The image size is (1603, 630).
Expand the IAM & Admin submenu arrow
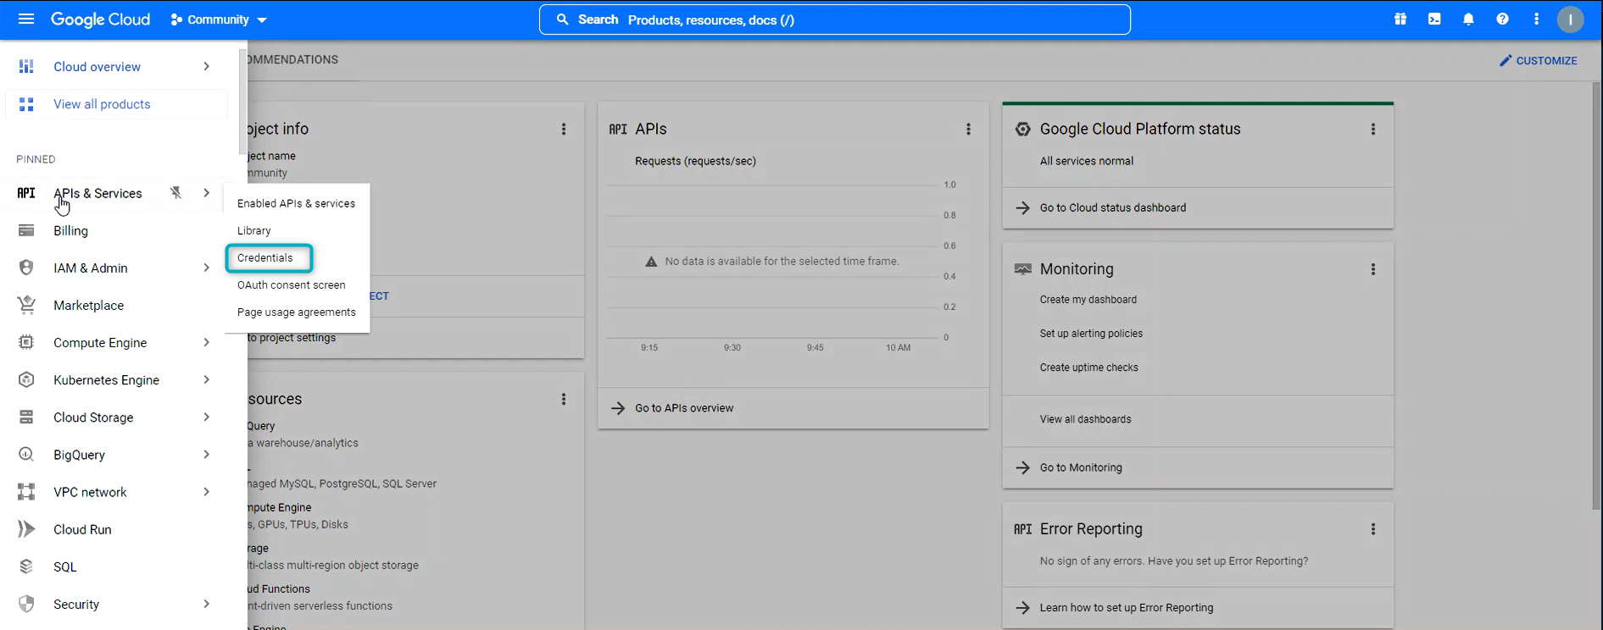tap(206, 268)
